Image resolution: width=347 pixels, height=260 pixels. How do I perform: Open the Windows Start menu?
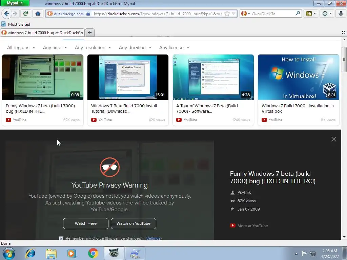[x=8, y=253]
